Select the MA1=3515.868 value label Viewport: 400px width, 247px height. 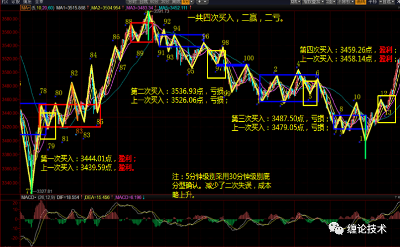[71, 8]
